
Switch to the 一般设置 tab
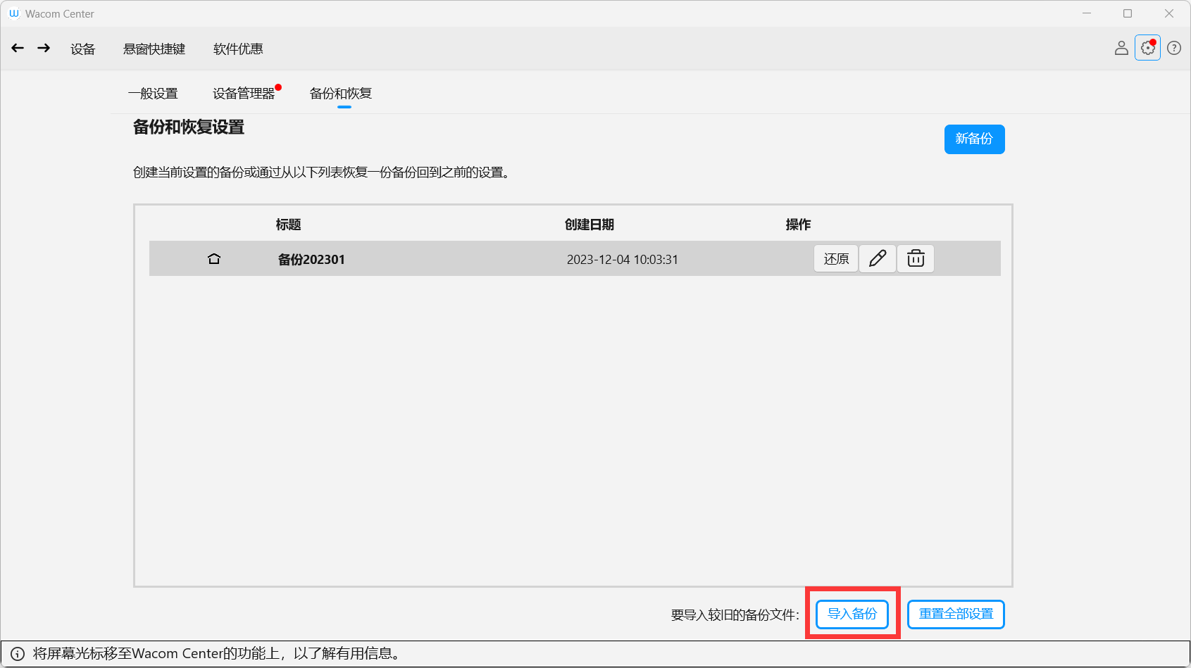[153, 94]
